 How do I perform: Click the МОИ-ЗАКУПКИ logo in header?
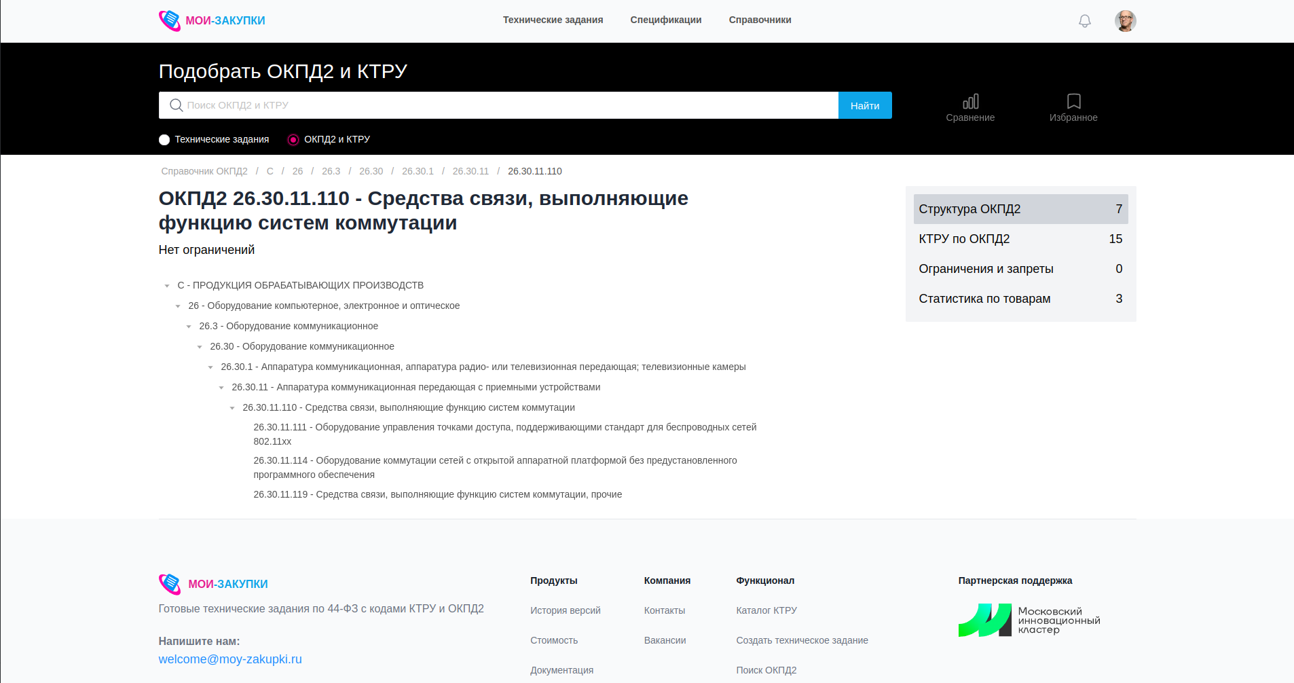[212, 20]
